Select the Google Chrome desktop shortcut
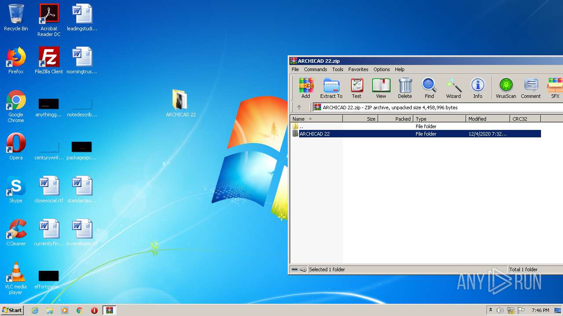The image size is (563, 316). point(16,106)
